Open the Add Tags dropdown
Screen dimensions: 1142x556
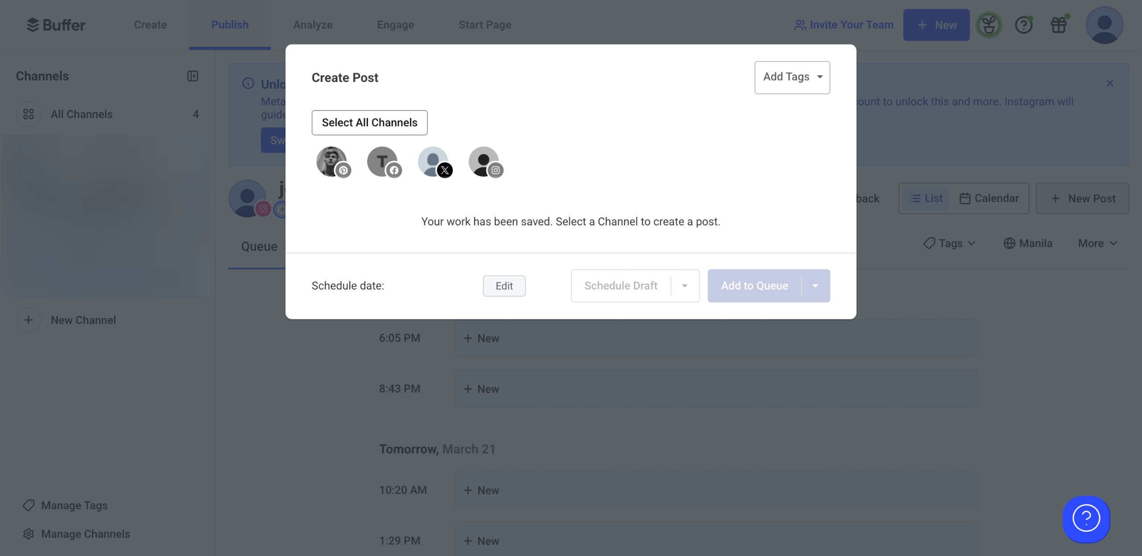click(792, 77)
